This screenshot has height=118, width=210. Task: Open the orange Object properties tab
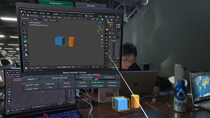pos(106,53)
